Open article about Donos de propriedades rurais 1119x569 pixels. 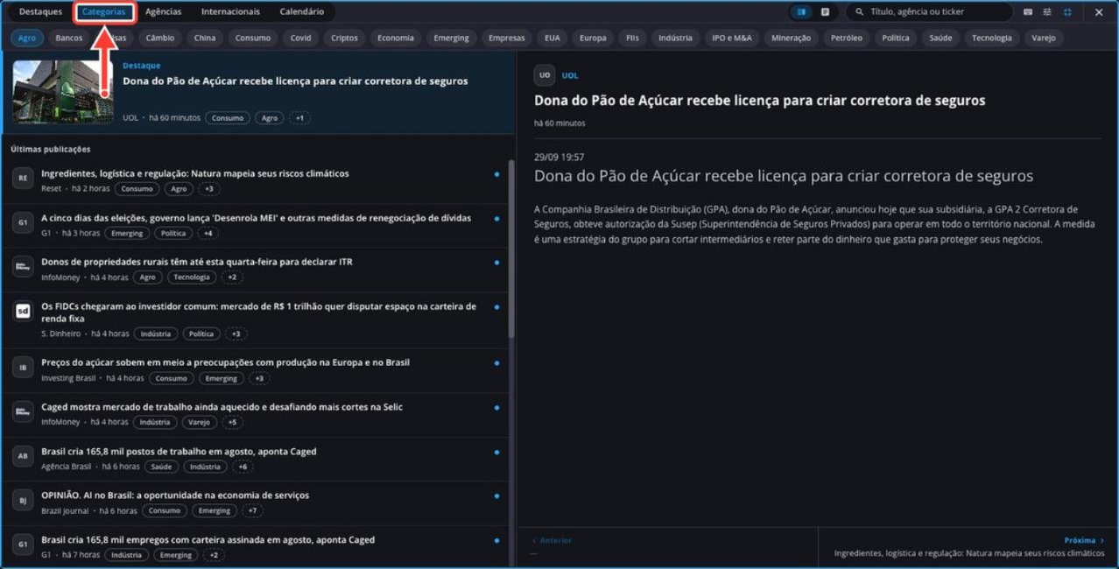[x=197, y=262]
